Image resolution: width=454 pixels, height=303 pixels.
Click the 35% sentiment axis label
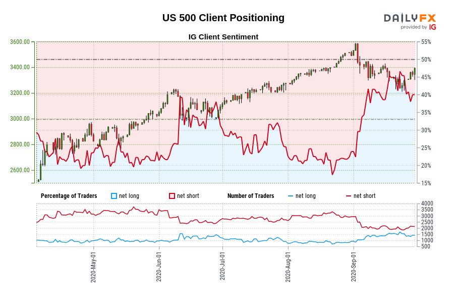click(x=426, y=113)
